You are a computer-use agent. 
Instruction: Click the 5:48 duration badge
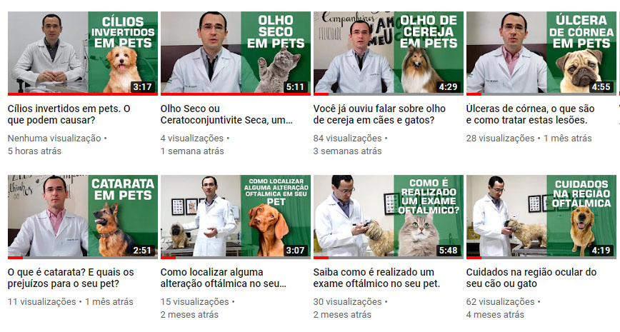click(x=448, y=250)
